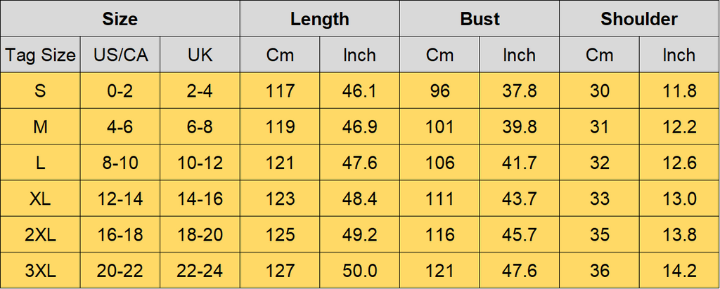Screen dimensions: 720x289
Task: Select bust 43.7 inch cell
Action: click(x=520, y=199)
